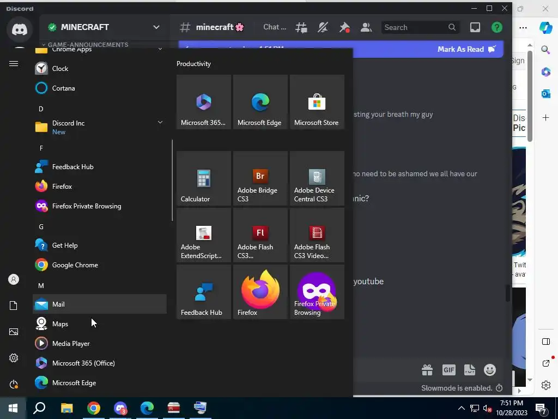Open sticker picker in Discord
This screenshot has width=558, height=419.
click(469, 370)
